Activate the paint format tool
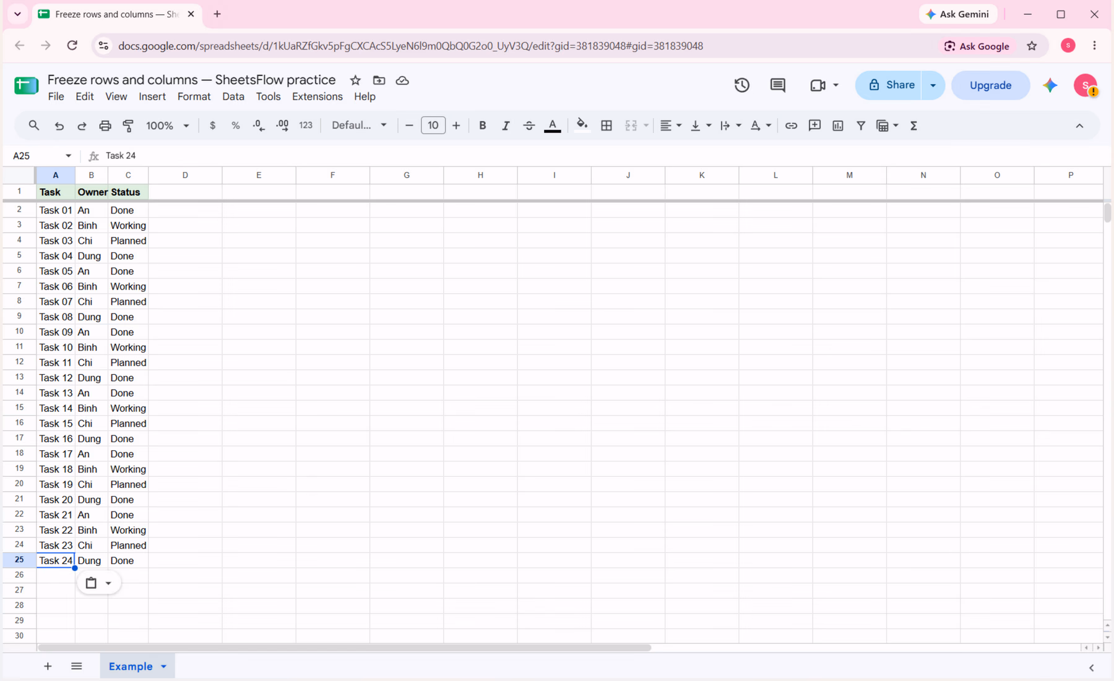Viewport: 1114px width, 681px height. coord(128,126)
